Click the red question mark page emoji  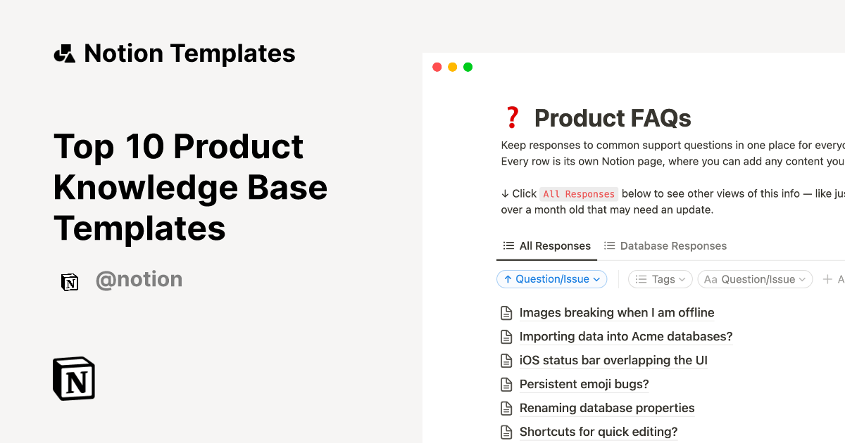513,117
